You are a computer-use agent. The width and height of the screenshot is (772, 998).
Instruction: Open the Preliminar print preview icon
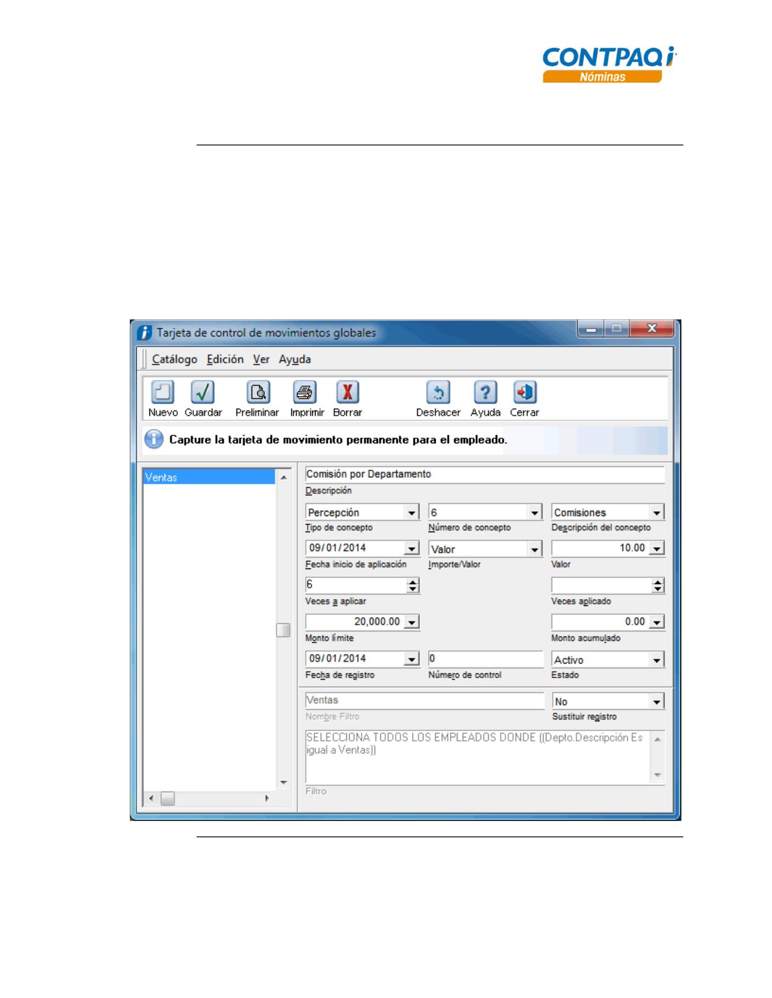tap(257, 393)
